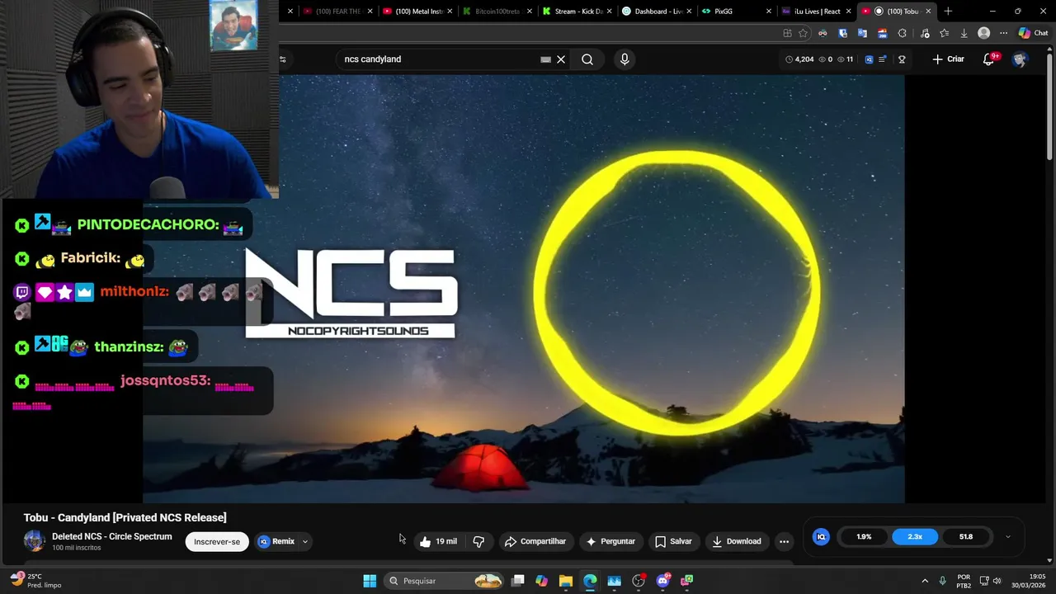Open browser downloads arrow icon

coord(964,33)
